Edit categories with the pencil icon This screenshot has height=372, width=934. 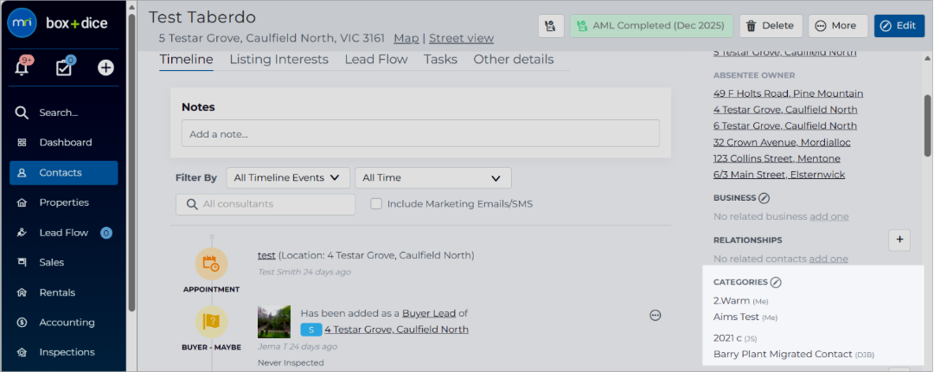coord(776,282)
